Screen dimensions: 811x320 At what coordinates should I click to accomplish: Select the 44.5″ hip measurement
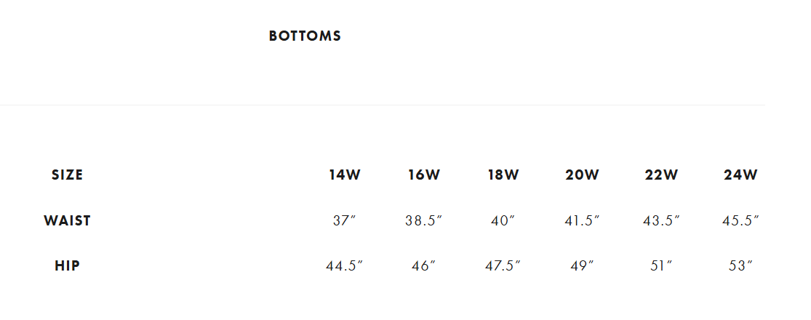coord(344,266)
